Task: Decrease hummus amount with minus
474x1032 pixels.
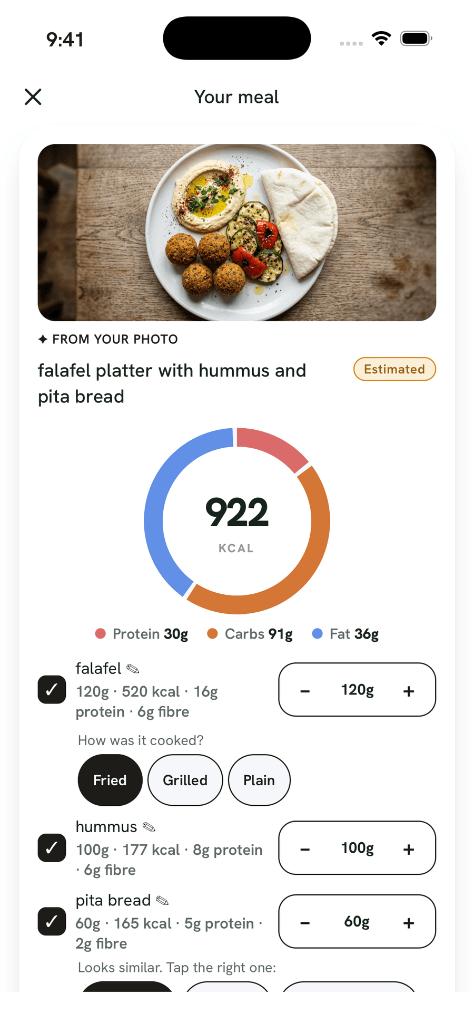Action: point(305,849)
